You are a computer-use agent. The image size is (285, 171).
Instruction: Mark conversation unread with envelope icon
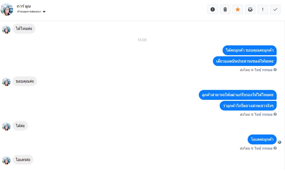pos(250,9)
